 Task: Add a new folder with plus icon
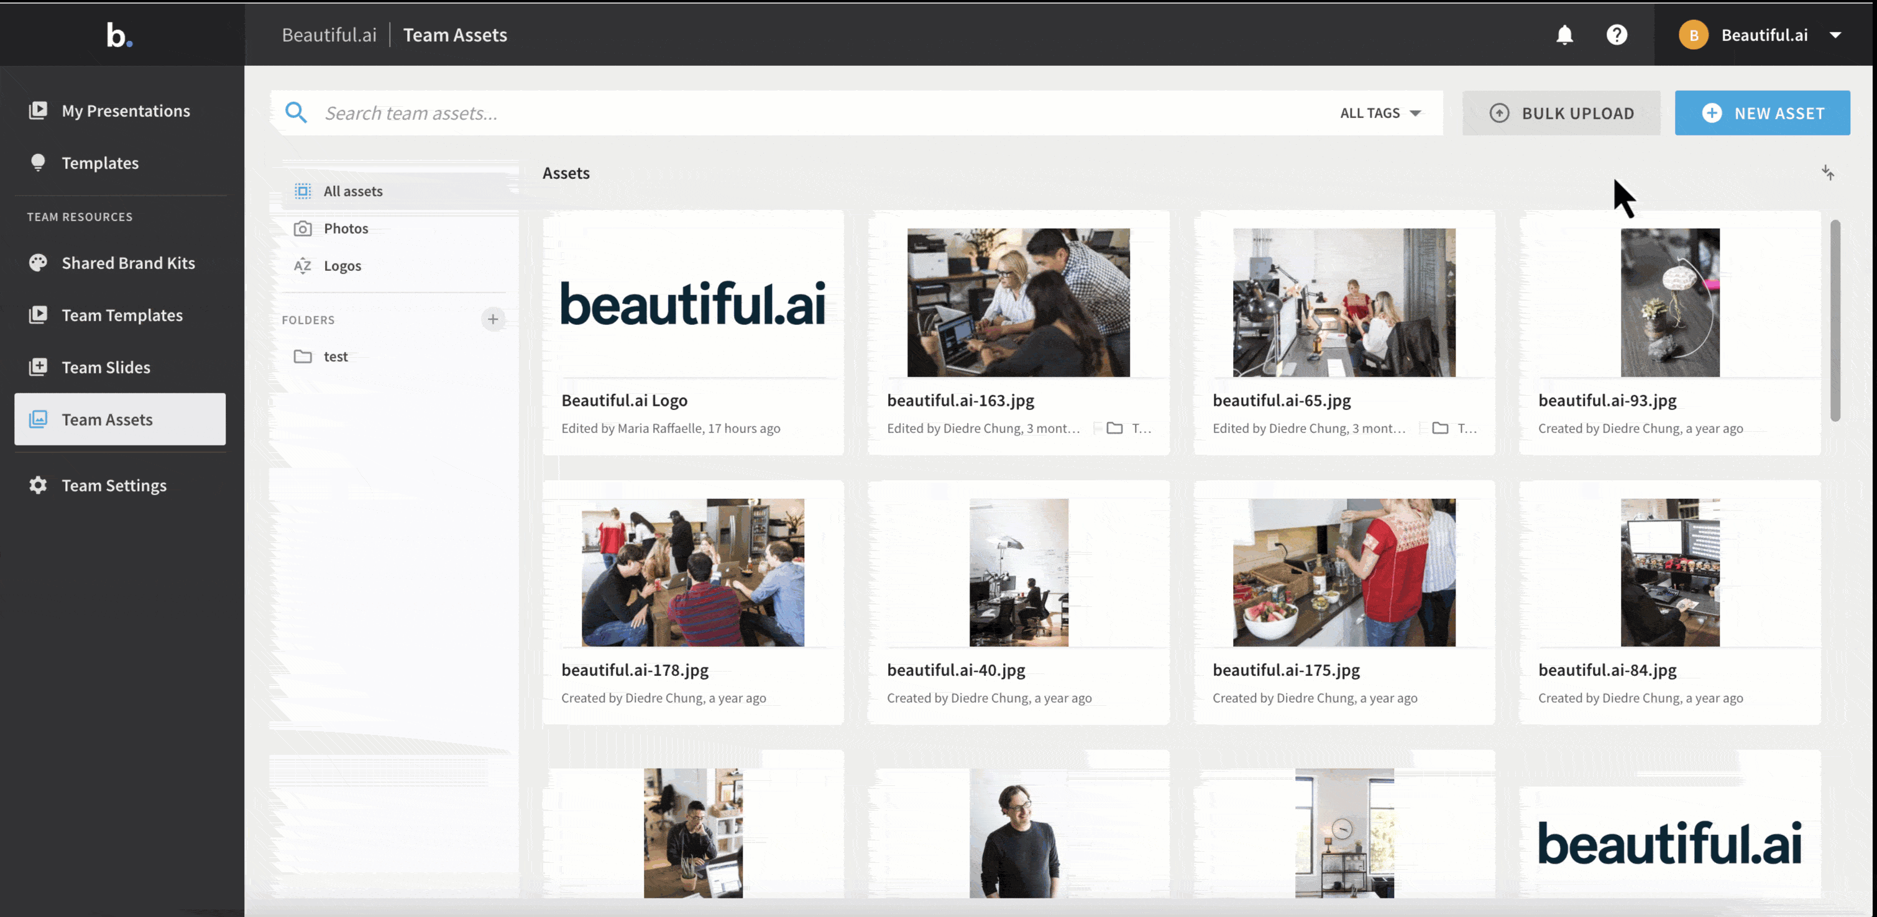[x=493, y=319]
